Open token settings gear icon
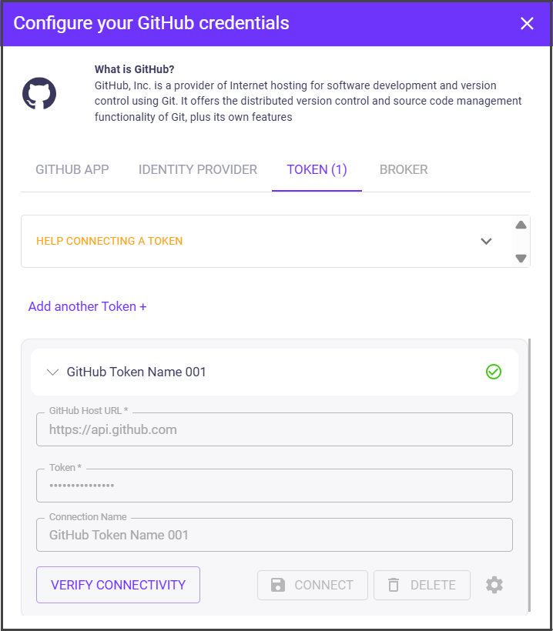The height and width of the screenshot is (631, 553). click(494, 585)
